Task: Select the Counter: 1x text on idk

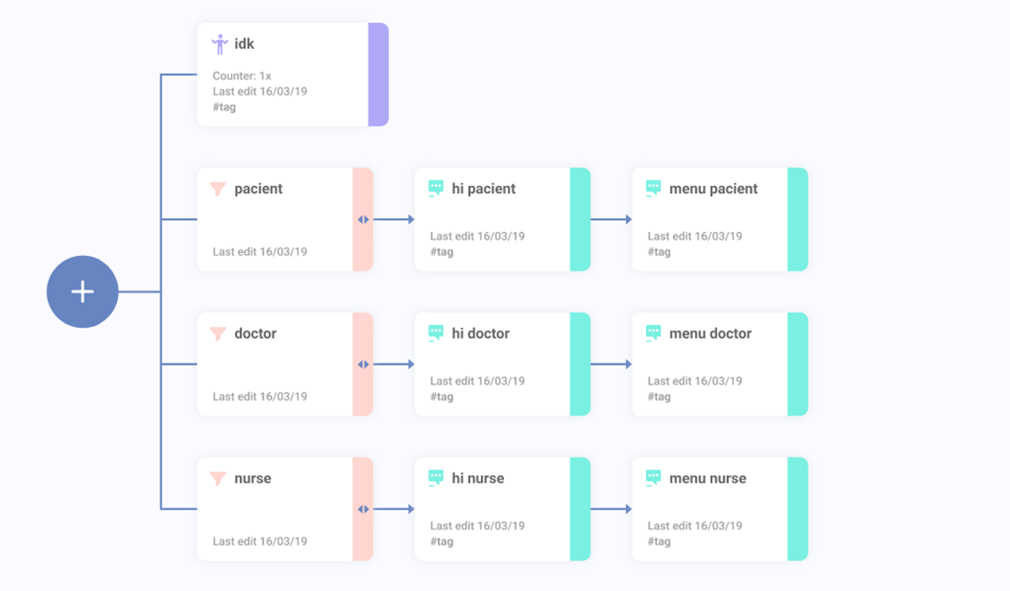Action: click(241, 76)
